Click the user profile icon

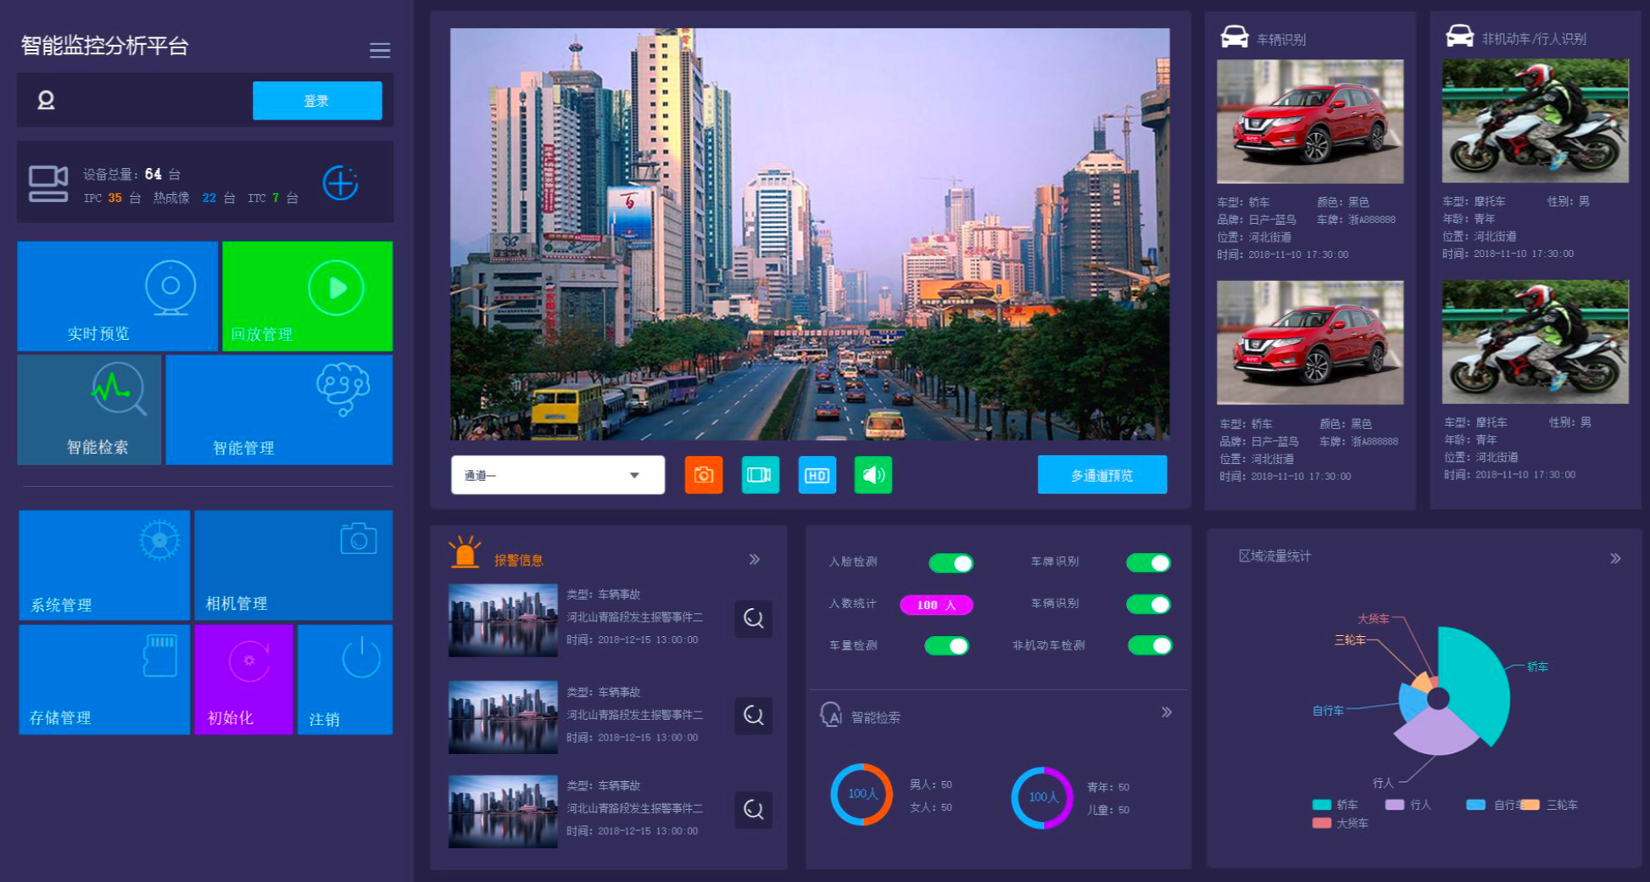46,101
